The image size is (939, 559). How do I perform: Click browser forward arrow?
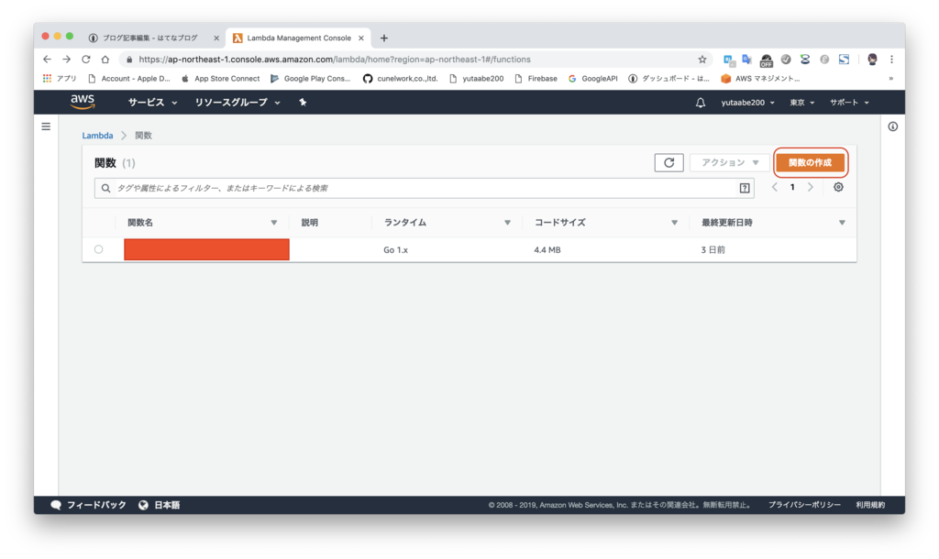tap(66, 60)
